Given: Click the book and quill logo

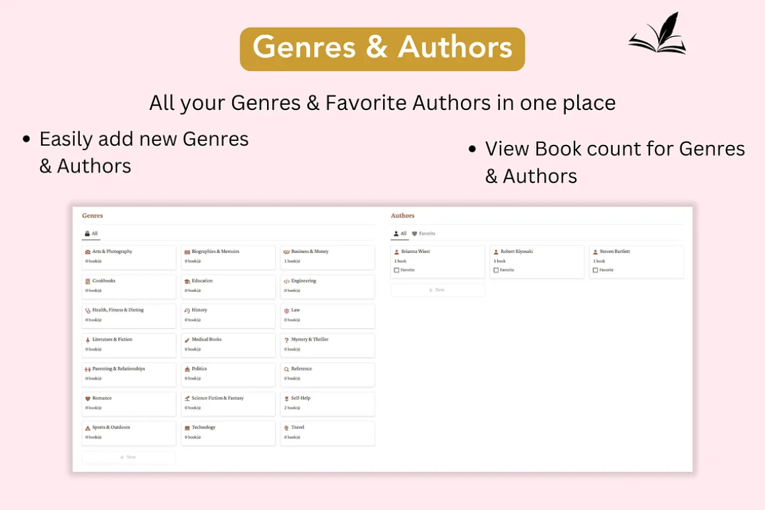Looking at the screenshot, I should point(658,33).
